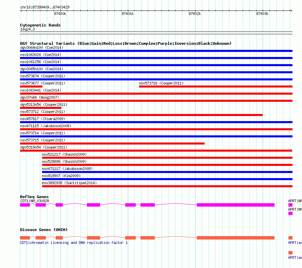Click the lower APRT OMIM gene label
Screen dimensions: 302x268
pyautogui.click(x=295, y=257)
